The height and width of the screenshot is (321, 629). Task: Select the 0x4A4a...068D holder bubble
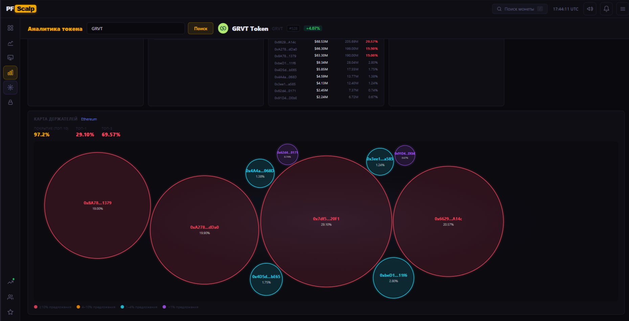pyautogui.click(x=260, y=173)
